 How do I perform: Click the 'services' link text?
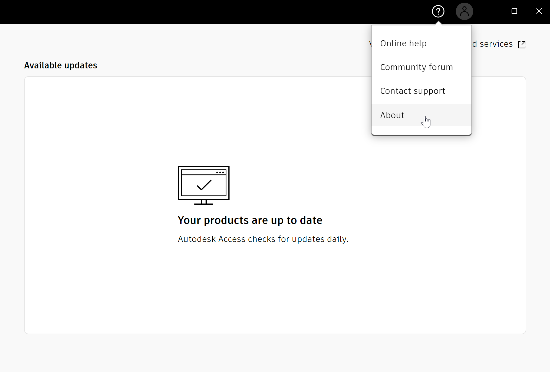(x=496, y=44)
